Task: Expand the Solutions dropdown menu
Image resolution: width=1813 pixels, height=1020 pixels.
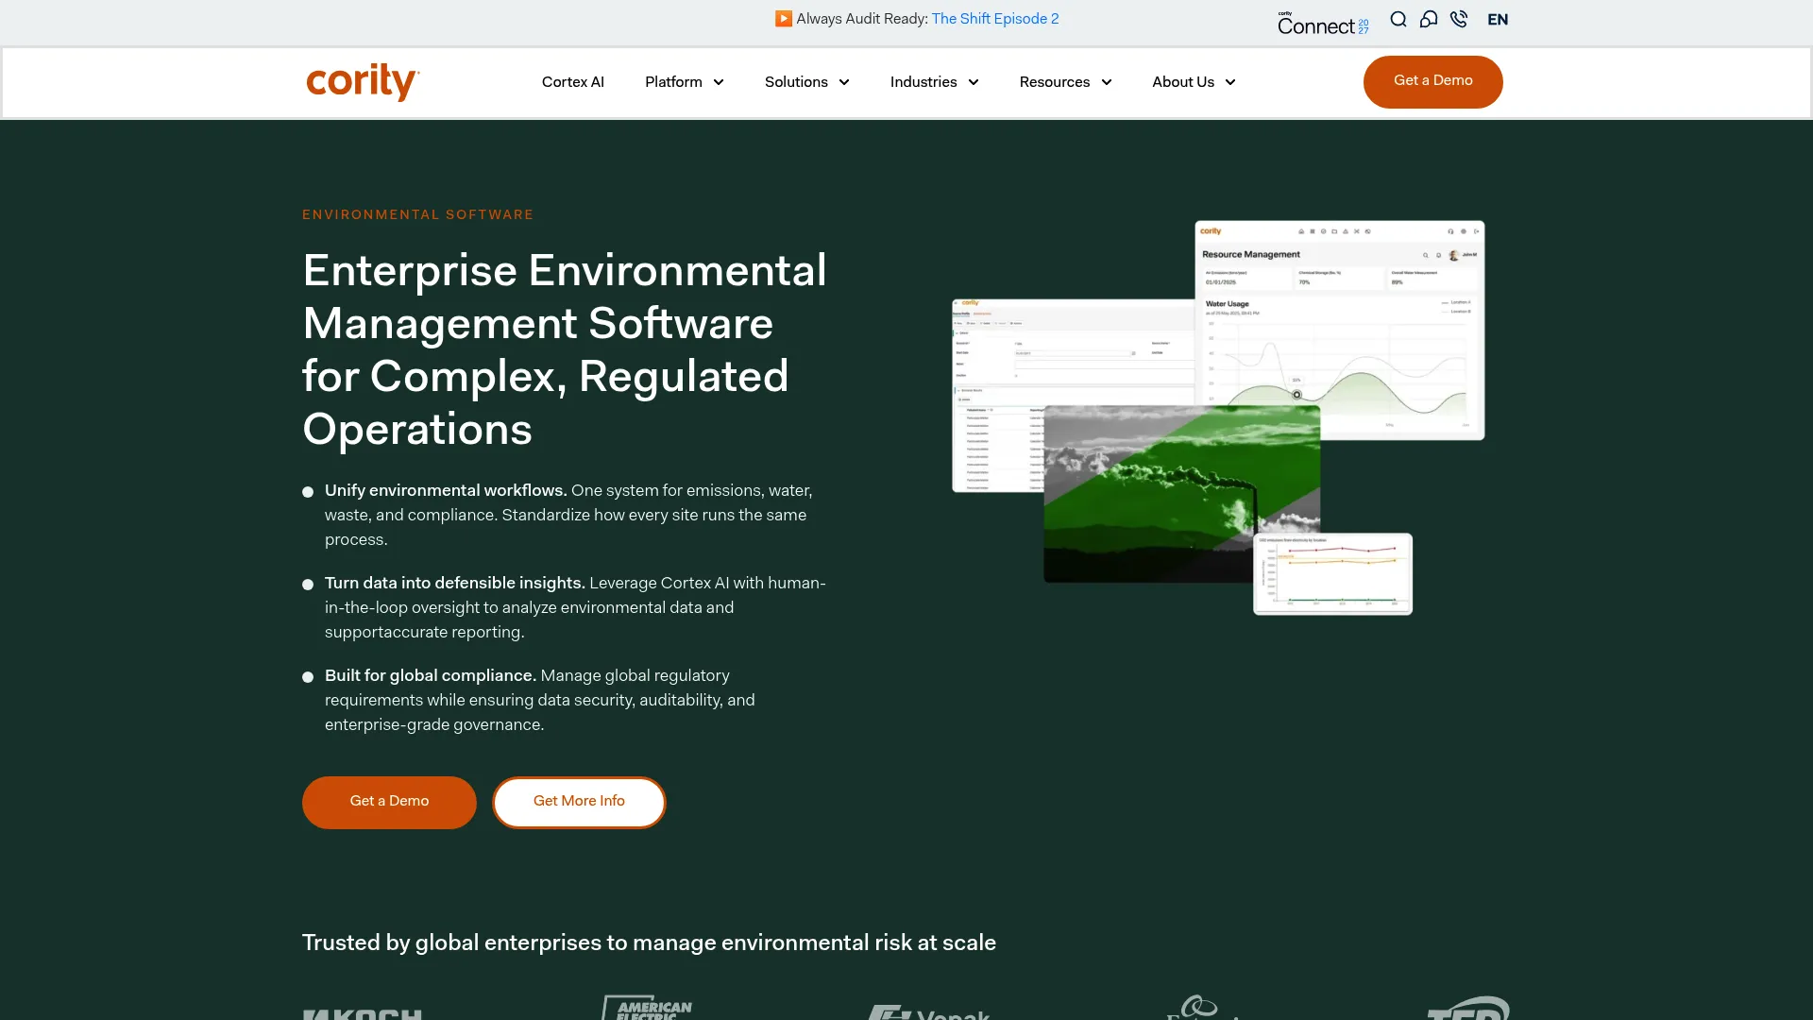Action: 807,82
